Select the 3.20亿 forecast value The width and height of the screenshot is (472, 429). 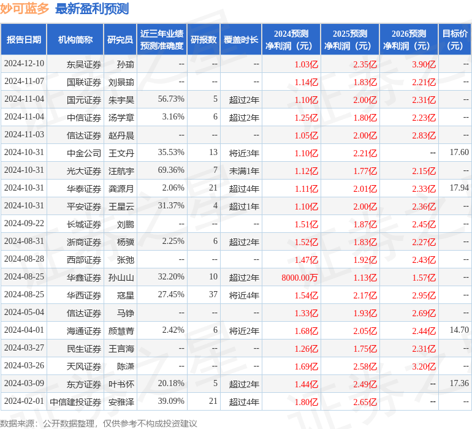click(x=424, y=366)
